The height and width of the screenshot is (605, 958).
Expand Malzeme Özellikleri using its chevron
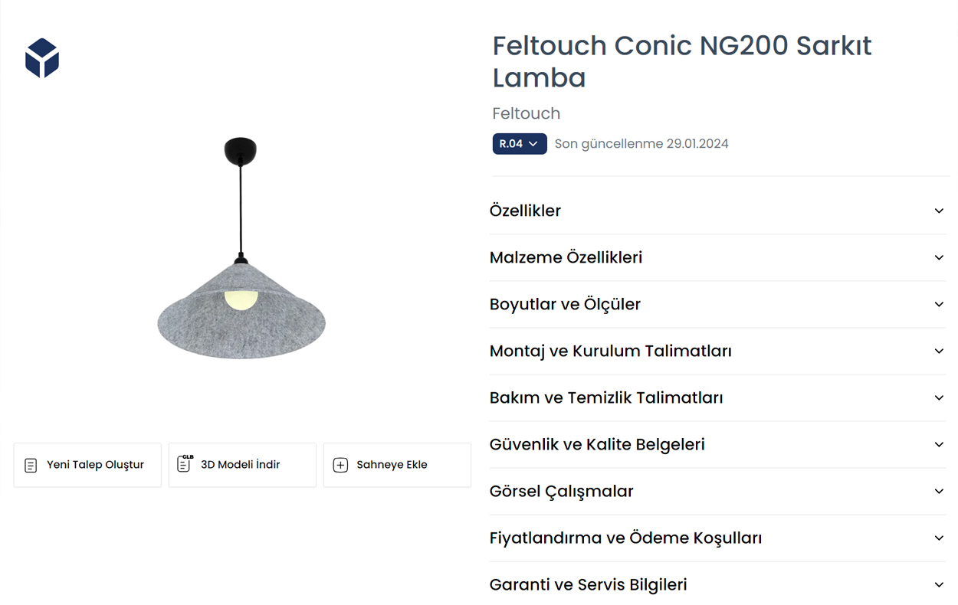click(x=939, y=257)
